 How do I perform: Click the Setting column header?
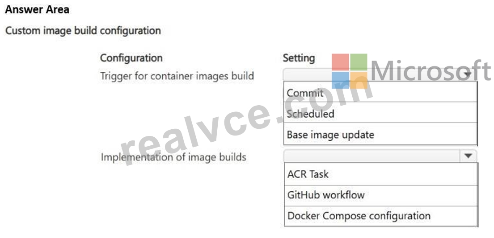(299, 58)
